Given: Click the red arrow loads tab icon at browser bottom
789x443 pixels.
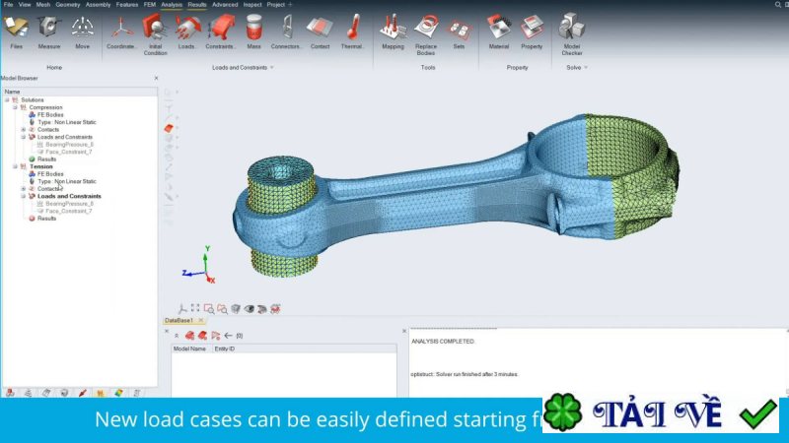Looking at the screenshot, I should [82, 393].
